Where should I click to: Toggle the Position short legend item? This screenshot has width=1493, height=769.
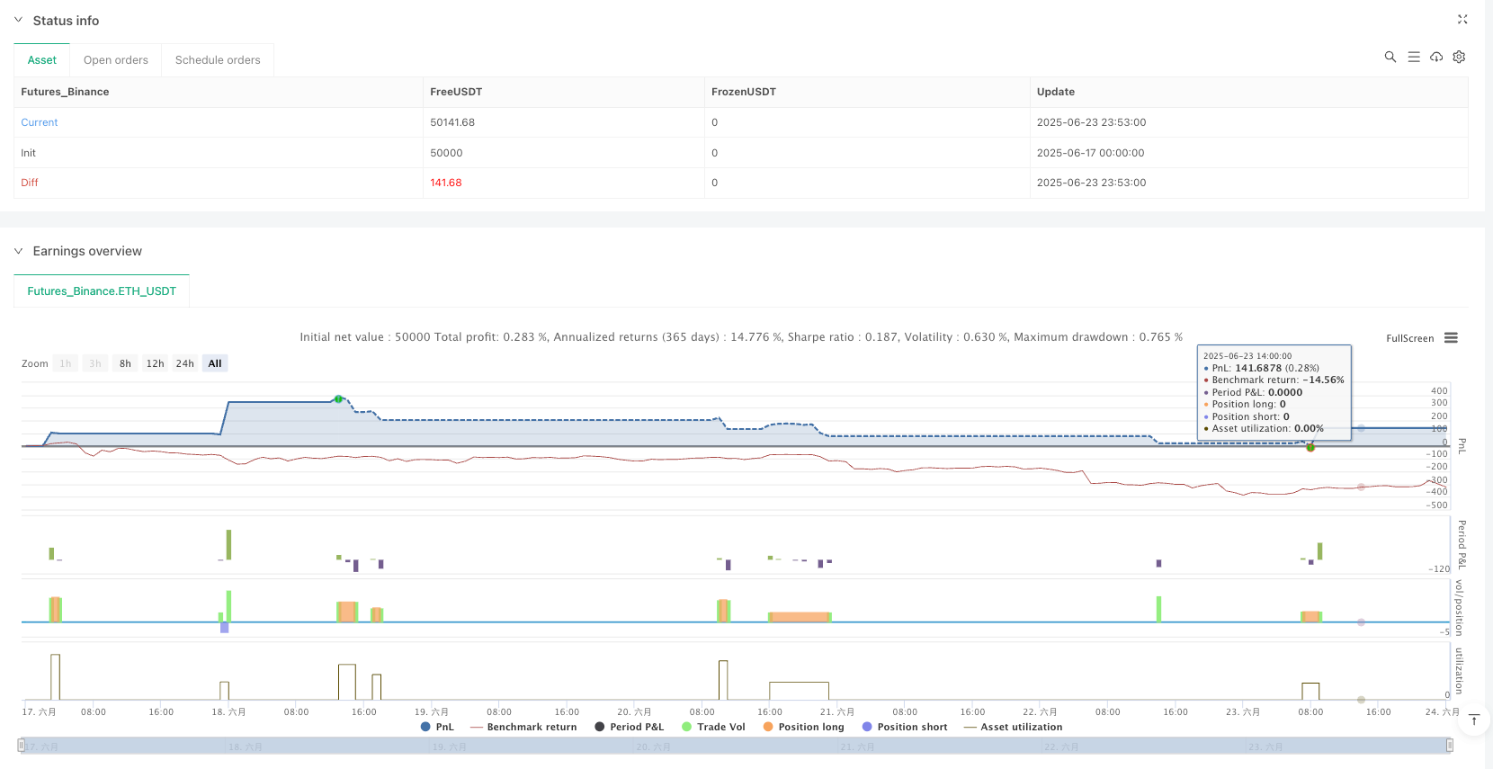[904, 727]
